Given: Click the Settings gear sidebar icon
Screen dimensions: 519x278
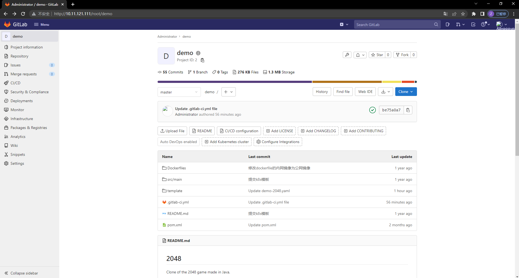Looking at the screenshot, I should click(x=6, y=163).
